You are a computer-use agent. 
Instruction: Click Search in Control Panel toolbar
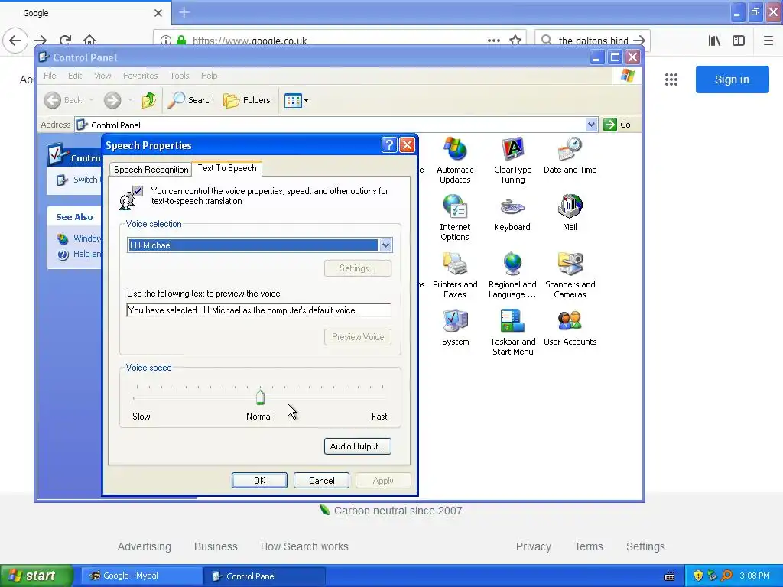(x=190, y=100)
